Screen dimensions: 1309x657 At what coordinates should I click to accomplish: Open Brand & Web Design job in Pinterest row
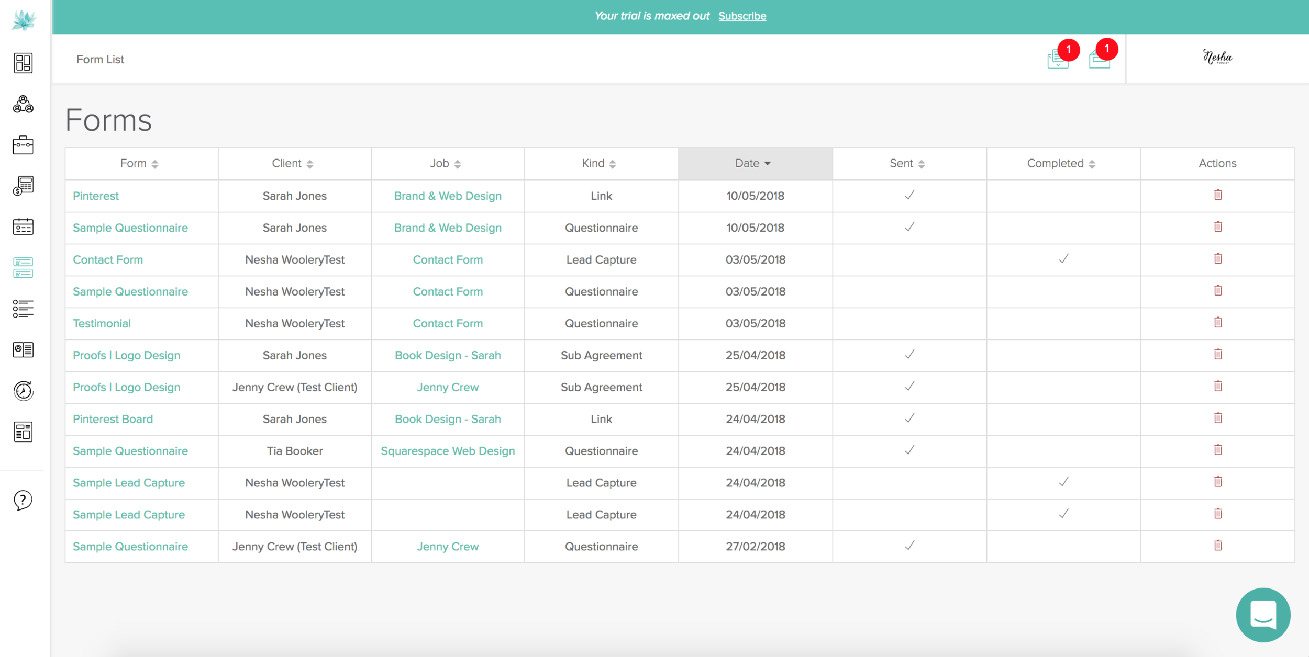pyautogui.click(x=448, y=196)
